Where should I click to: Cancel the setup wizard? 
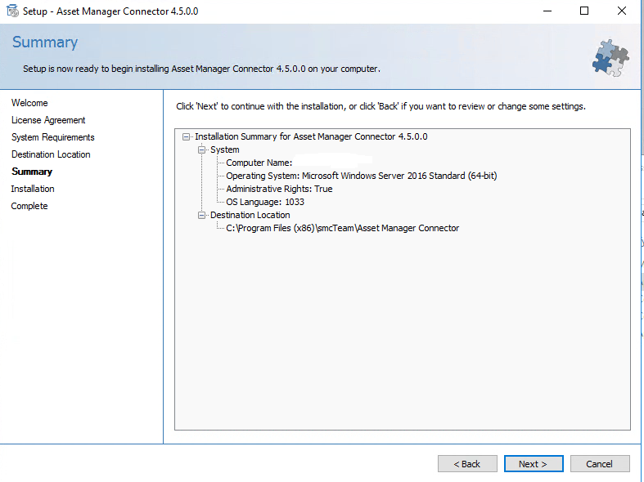[599, 464]
